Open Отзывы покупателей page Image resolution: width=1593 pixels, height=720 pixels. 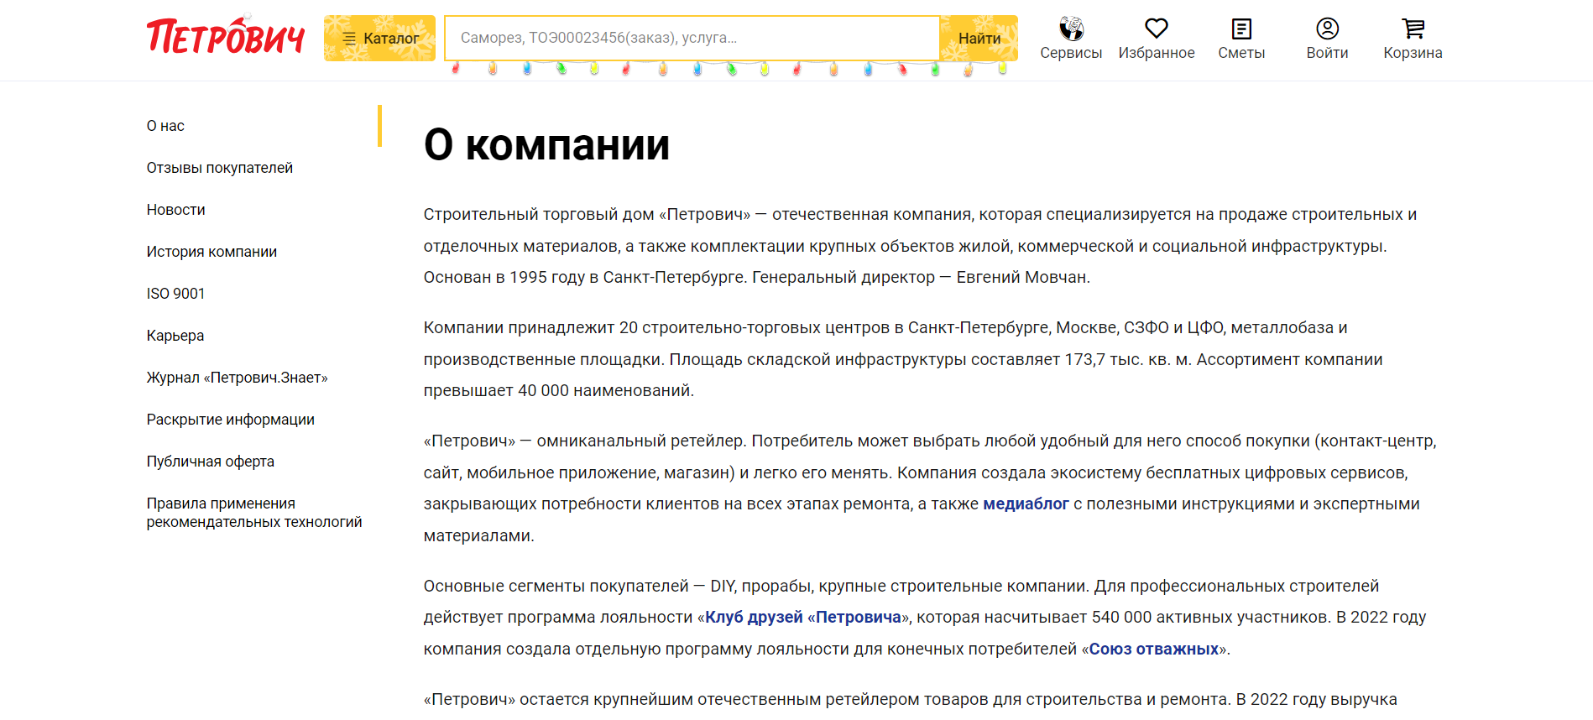point(220,168)
